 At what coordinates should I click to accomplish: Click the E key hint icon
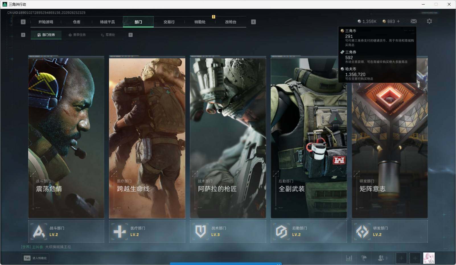253,22
